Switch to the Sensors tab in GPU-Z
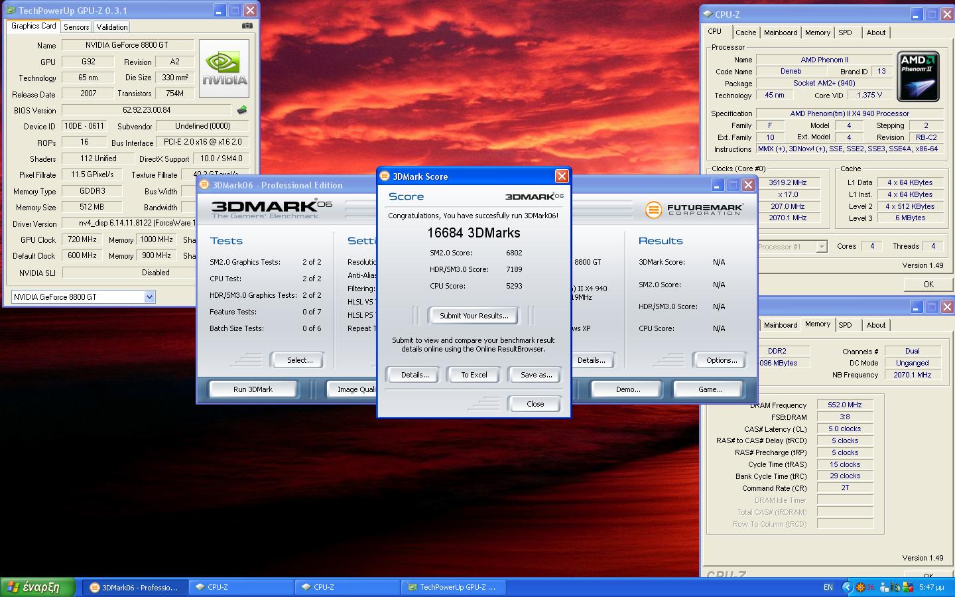The height and width of the screenshot is (597, 955). tap(76, 27)
